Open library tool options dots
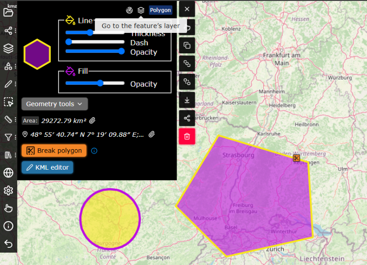Viewport: 367px width, 265px height. pyautogui.click(x=15, y=155)
